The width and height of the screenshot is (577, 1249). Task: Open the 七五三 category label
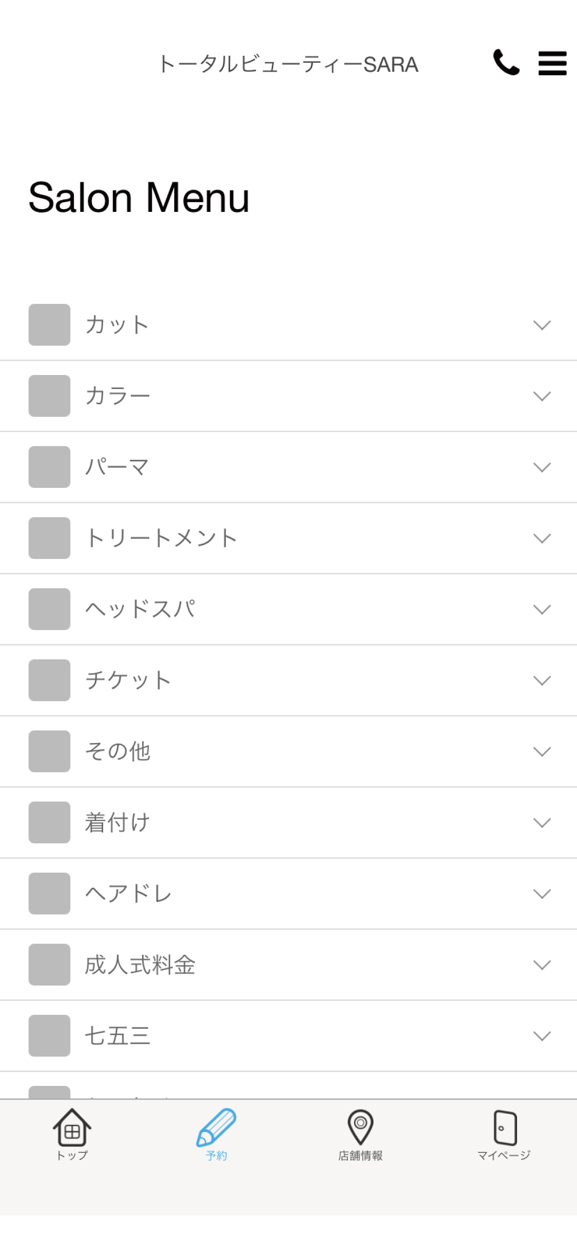coord(118,1036)
